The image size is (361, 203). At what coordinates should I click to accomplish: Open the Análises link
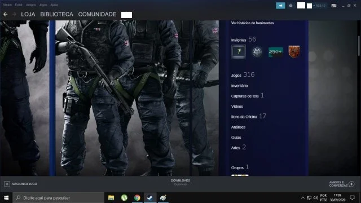click(x=238, y=127)
